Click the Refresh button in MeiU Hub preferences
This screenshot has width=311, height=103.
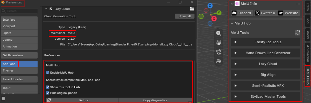[x=82, y=100]
